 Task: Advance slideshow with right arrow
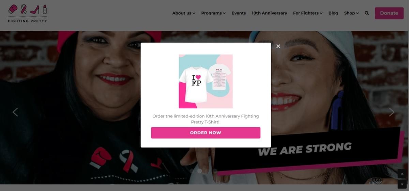(x=392, y=112)
